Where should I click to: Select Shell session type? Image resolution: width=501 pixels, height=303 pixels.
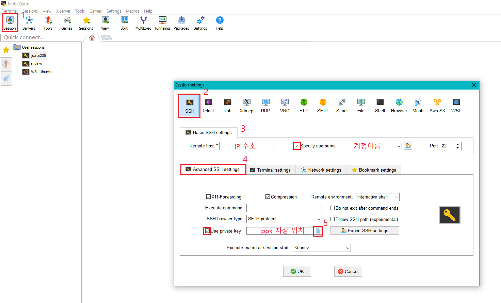pos(380,106)
